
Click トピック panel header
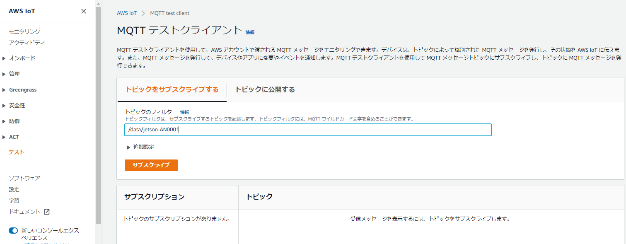pos(259,197)
